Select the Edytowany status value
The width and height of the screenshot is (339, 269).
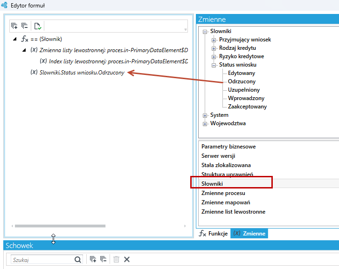(242, 73)
